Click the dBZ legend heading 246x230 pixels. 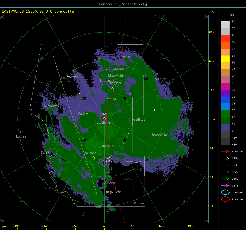pyautogui.click(x=232, y=14)
